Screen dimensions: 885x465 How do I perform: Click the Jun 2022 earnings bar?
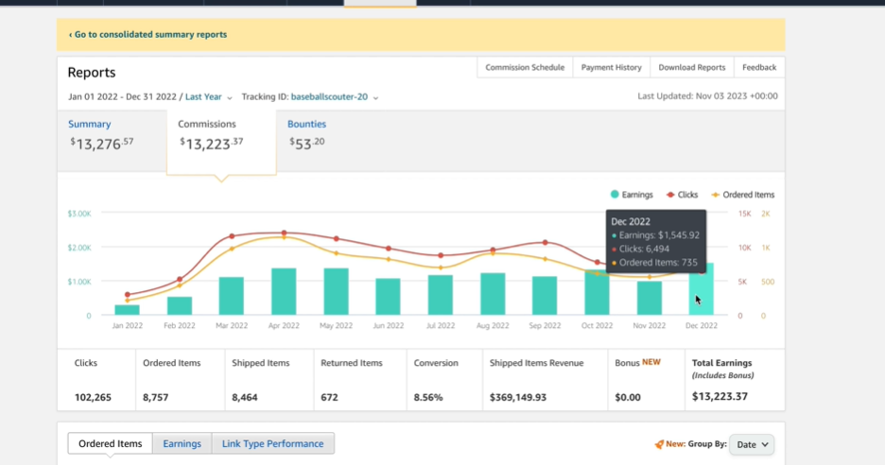point(389,296)
